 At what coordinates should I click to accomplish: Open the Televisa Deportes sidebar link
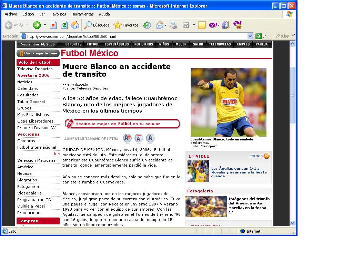35,69
